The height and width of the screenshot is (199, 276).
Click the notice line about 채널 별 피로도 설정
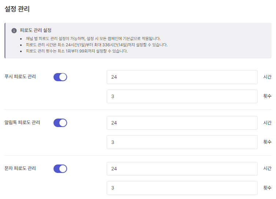tap(93, 39)
